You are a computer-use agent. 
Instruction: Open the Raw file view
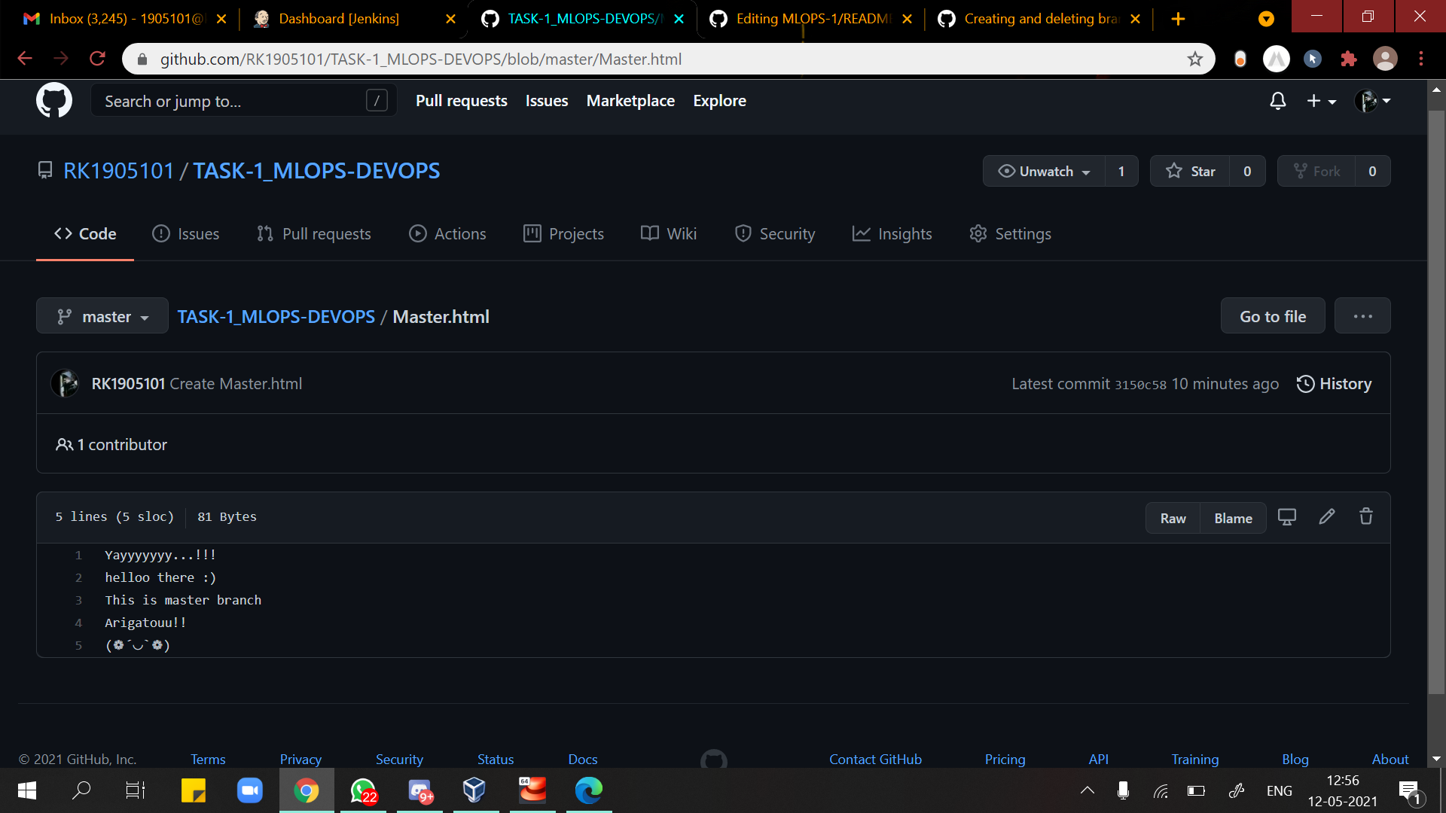pos(1173,518)
